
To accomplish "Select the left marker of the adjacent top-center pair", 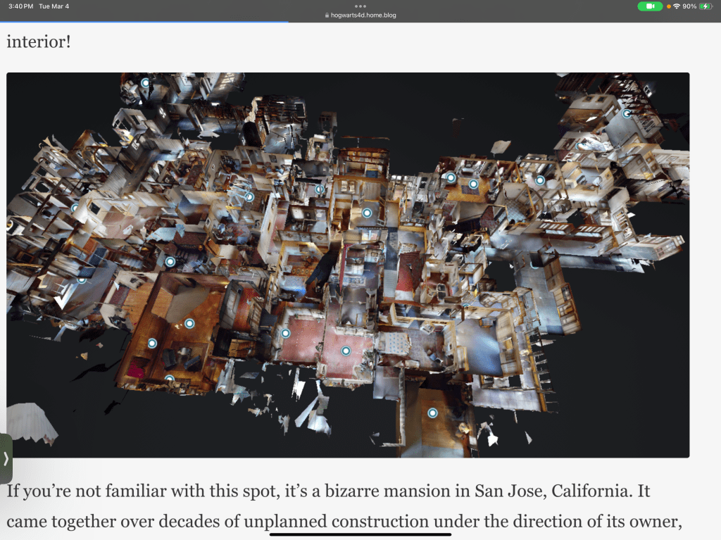I will [451, 178].
